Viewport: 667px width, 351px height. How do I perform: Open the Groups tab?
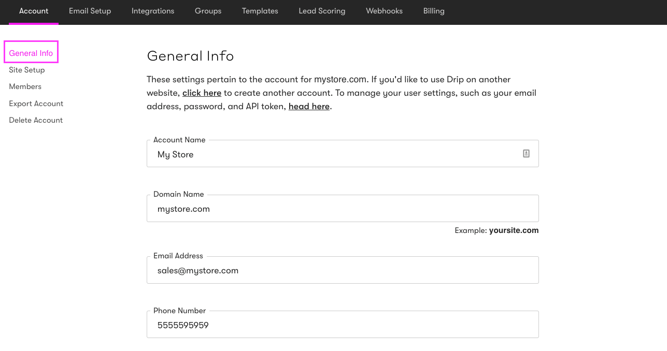208,11
